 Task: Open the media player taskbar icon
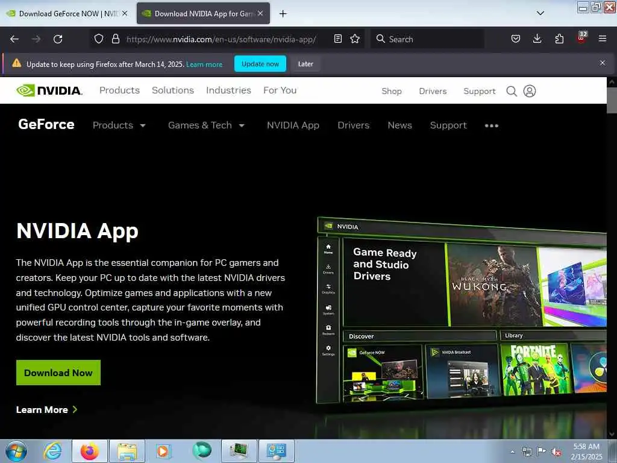[163, 451]
